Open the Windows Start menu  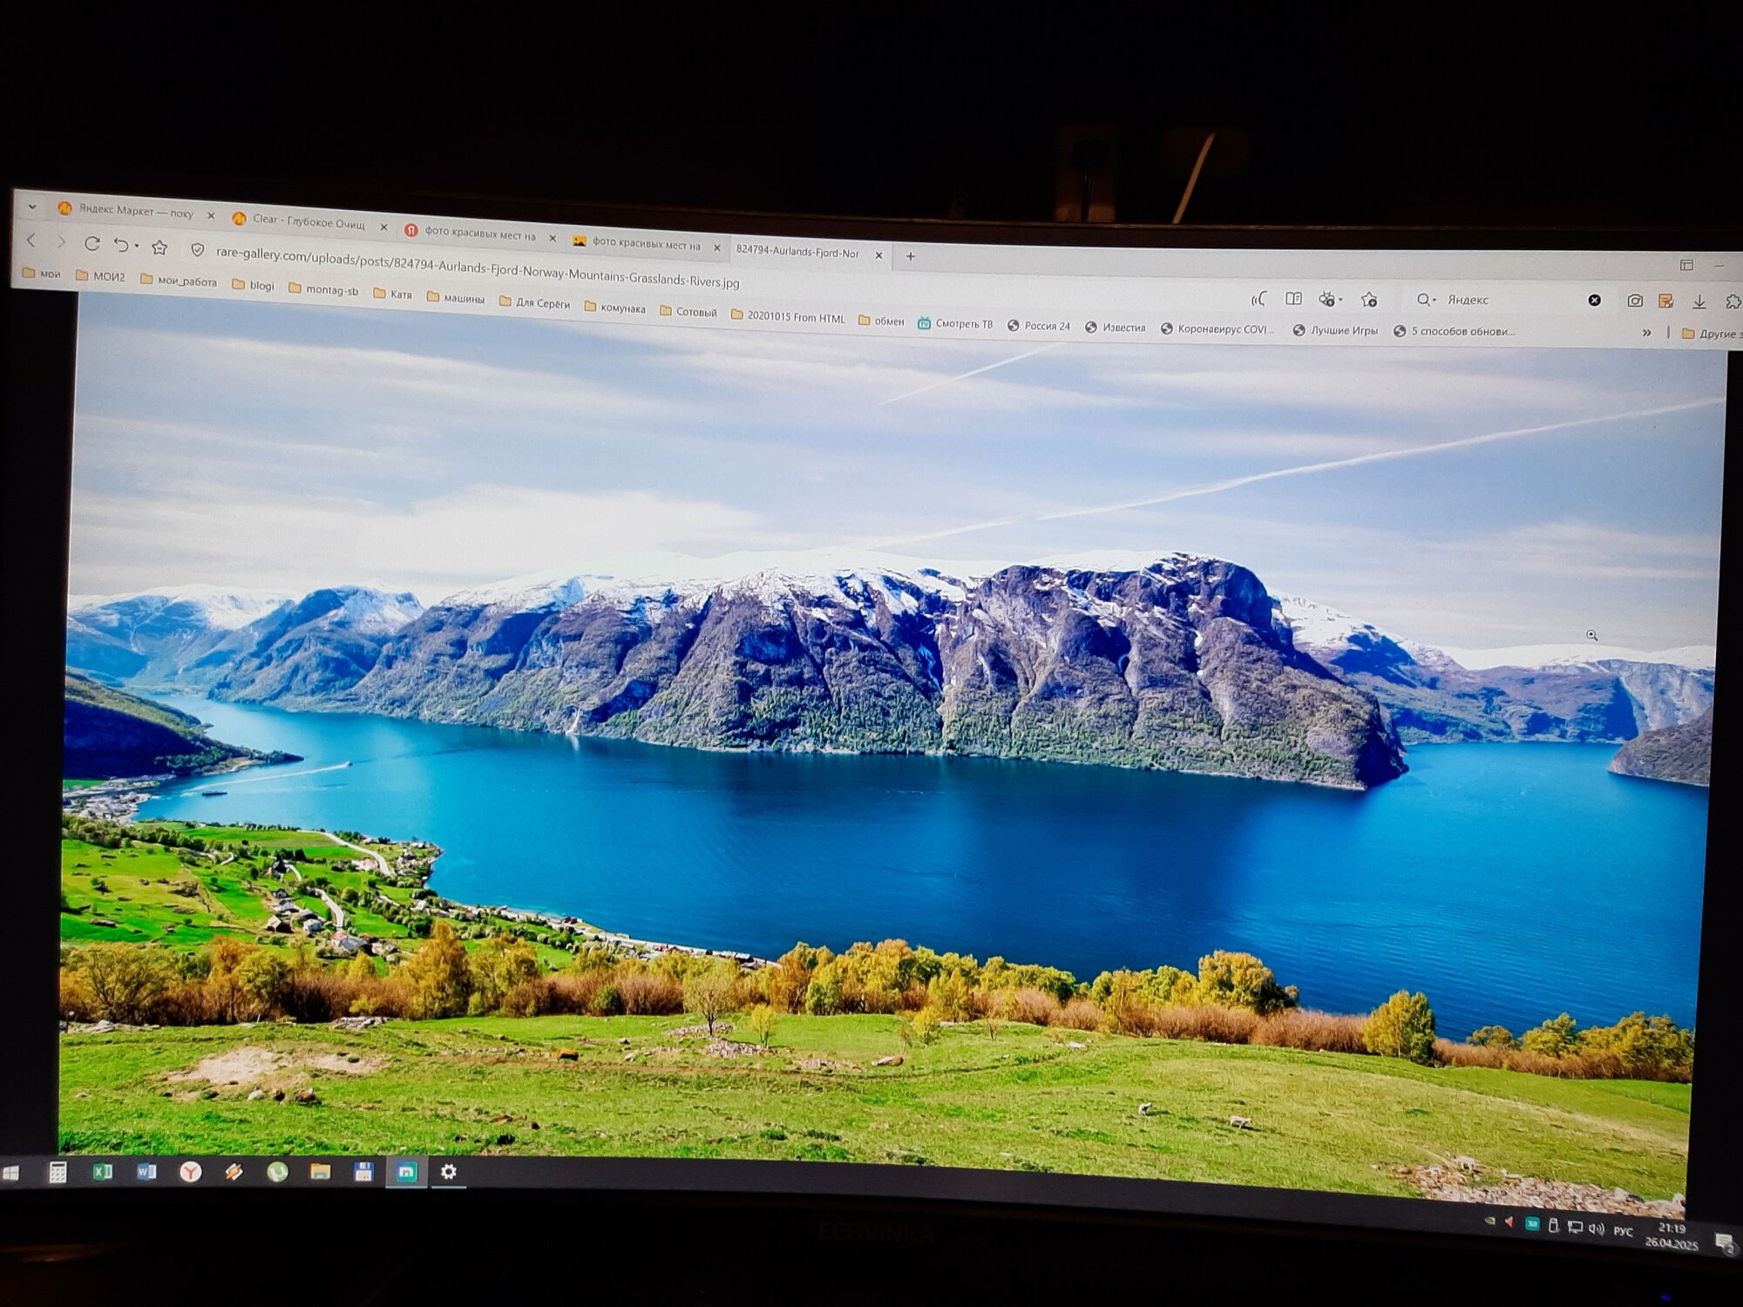11,1174
